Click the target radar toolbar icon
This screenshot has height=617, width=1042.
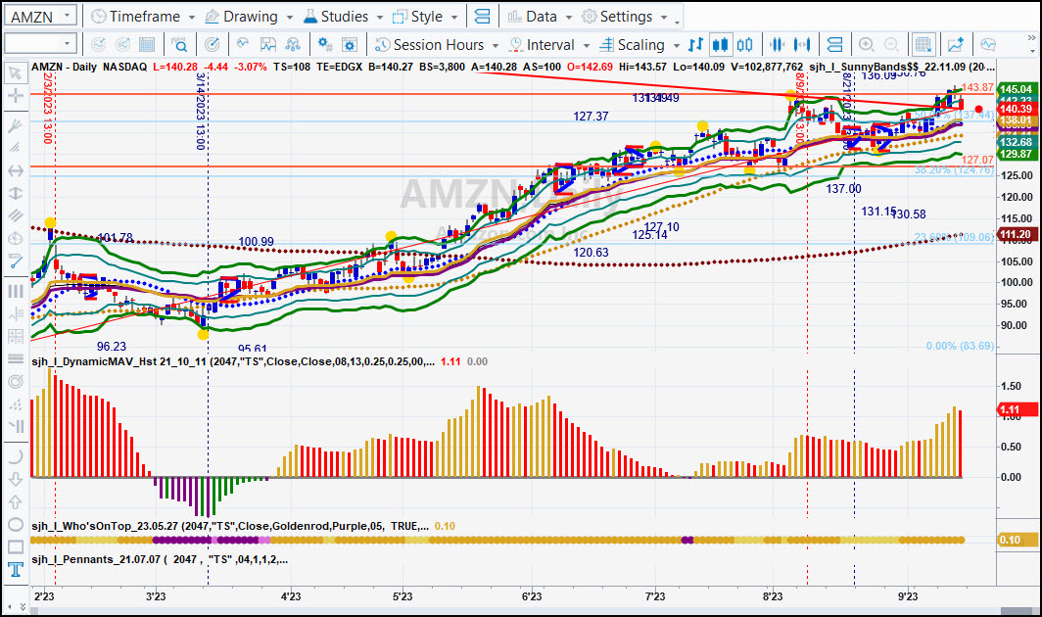coord(212,44)
